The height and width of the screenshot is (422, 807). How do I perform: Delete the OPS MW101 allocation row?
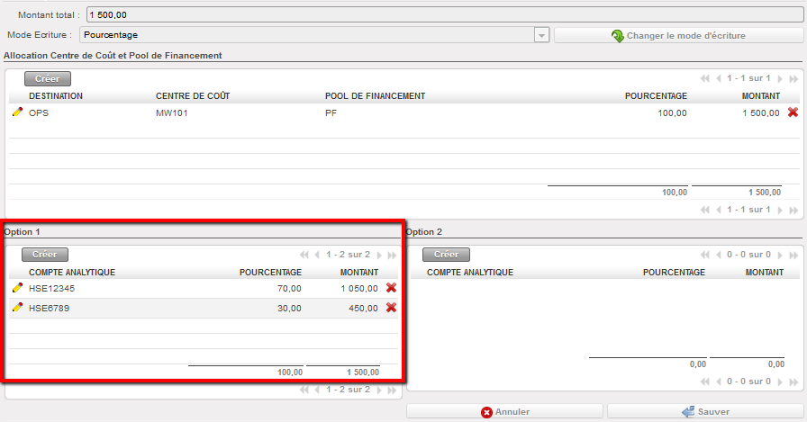(793, 112)
